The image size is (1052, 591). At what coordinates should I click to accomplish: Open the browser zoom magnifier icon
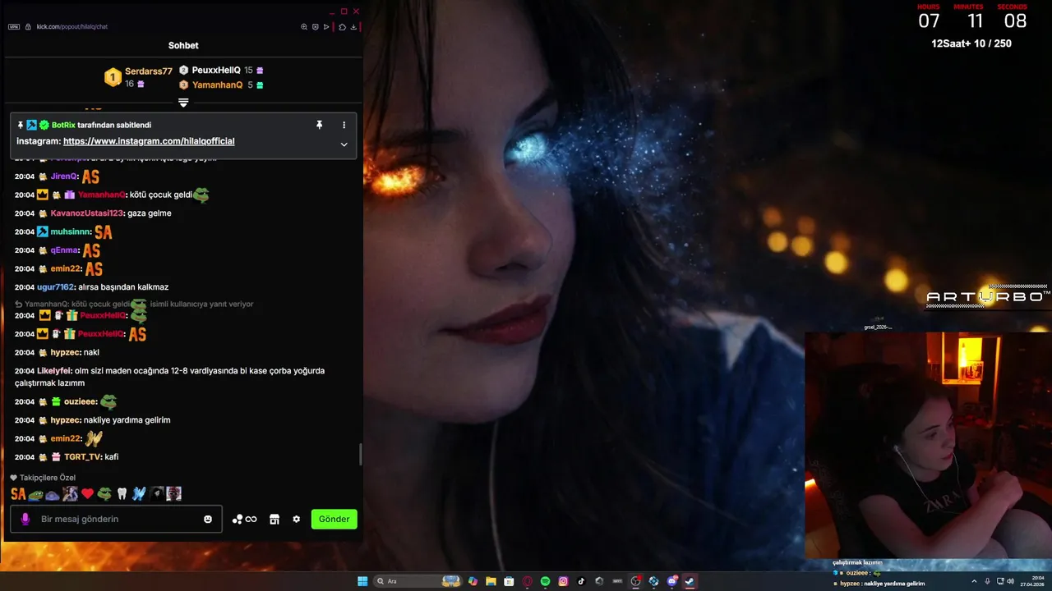click(304, 26)
